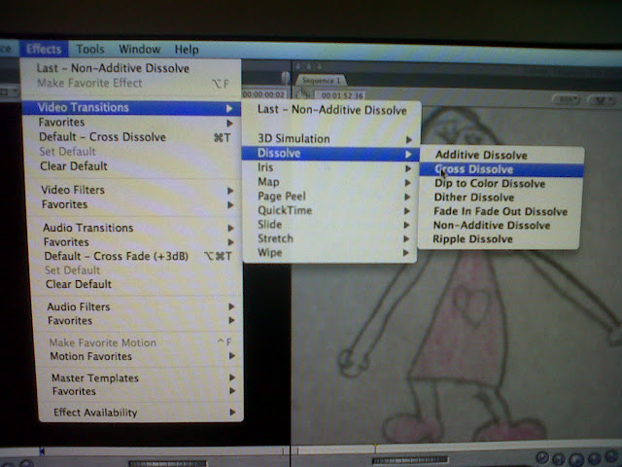Image resolution: width=622 pixels, height=467 pixels.
Task: Expand the Page Peel submenu
Action: pyautogui.click(x=329, y=197)
